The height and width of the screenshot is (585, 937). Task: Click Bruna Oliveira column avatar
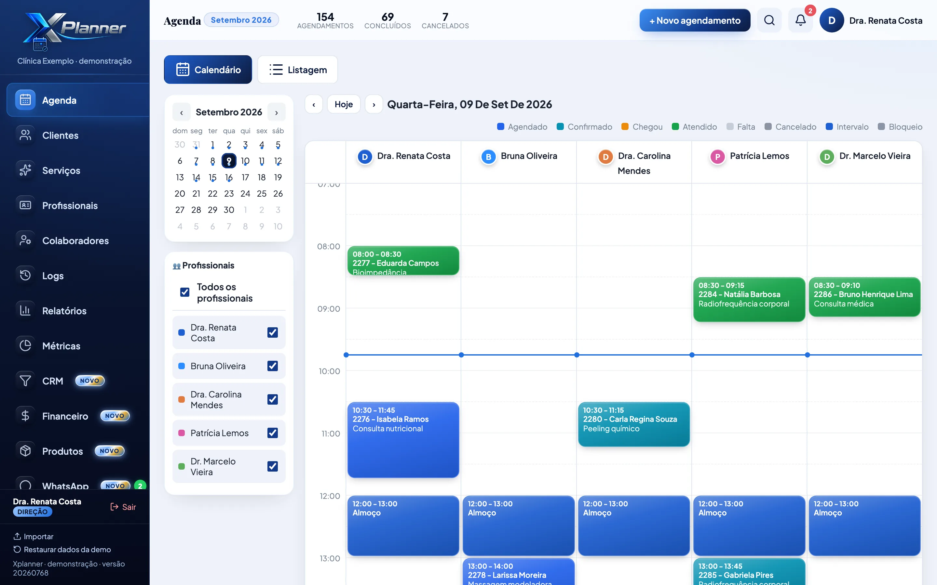489,157
